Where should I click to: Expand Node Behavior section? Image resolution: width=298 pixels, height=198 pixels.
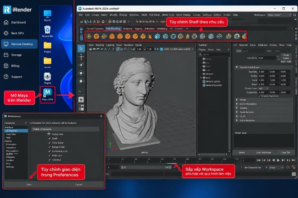237,112
